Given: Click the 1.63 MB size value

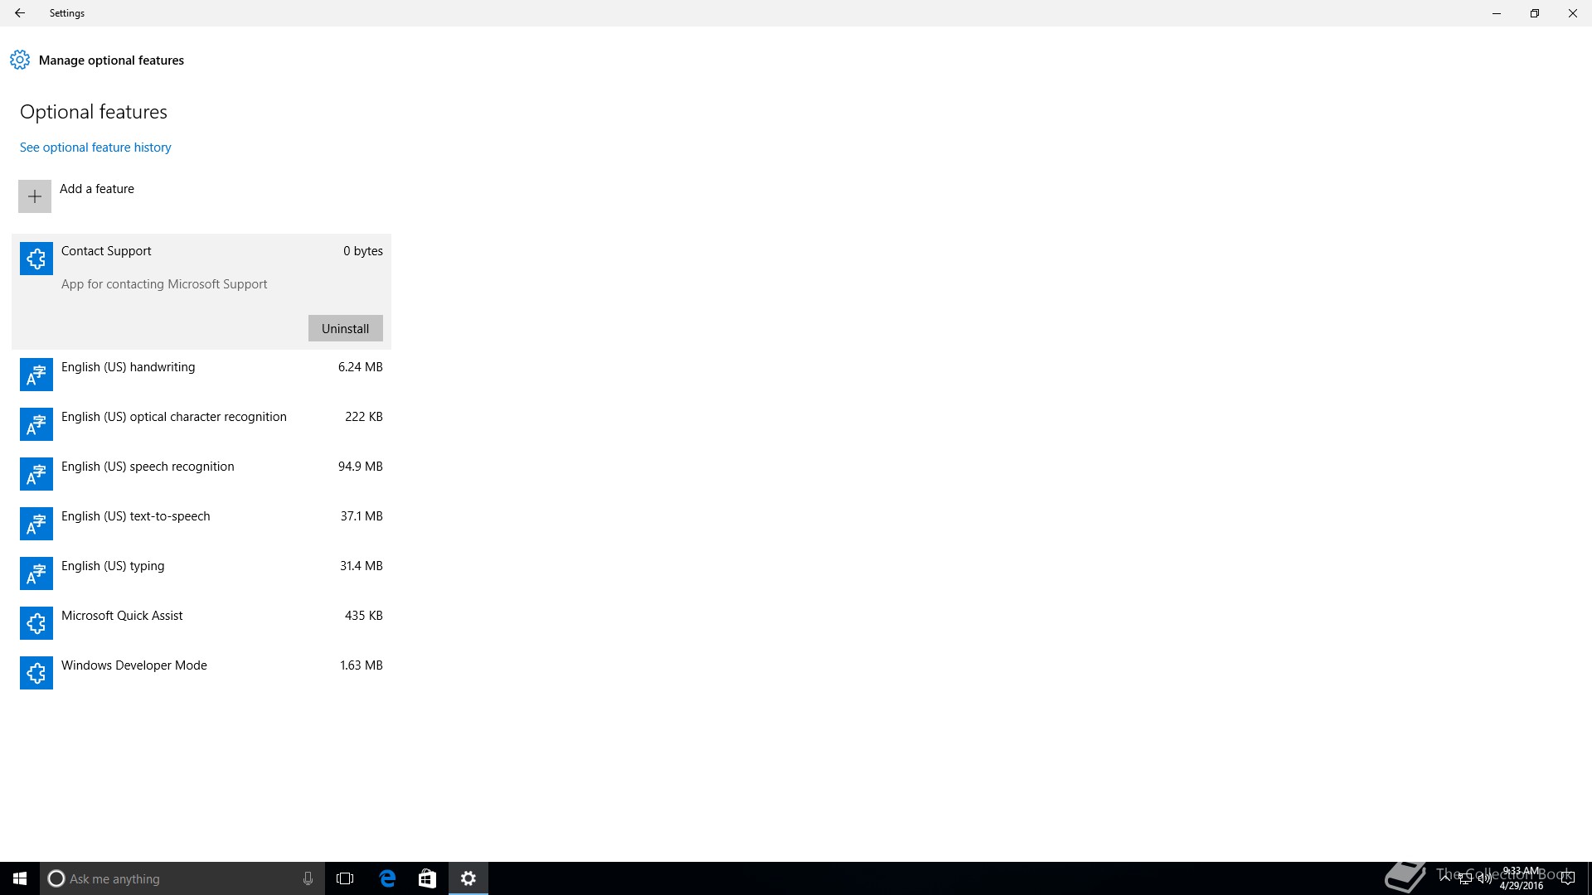Looking at the screenshot, I should coord(362,665).
